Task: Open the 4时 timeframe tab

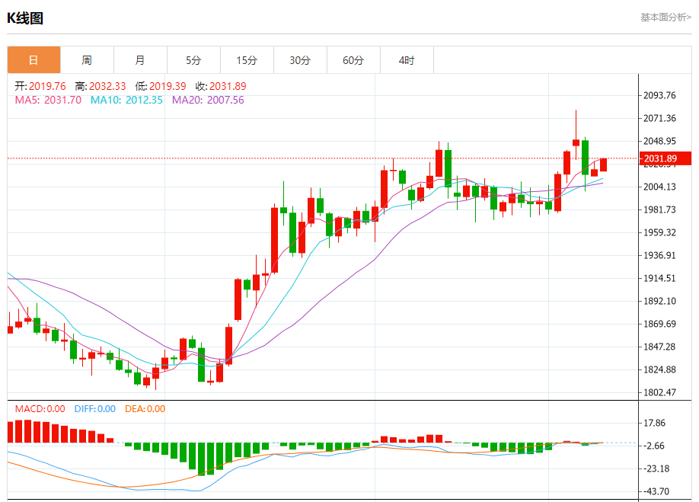Action: click(x=407, y=59)
